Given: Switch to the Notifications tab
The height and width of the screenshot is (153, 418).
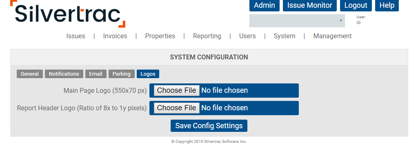Looking at the screenshot, I should point(64,74).
